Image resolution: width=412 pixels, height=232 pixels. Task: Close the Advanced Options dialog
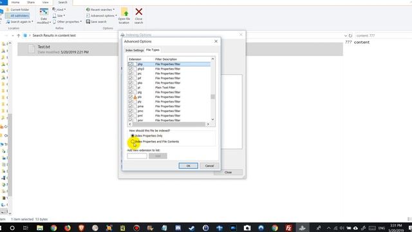click(x=216, y=41)
